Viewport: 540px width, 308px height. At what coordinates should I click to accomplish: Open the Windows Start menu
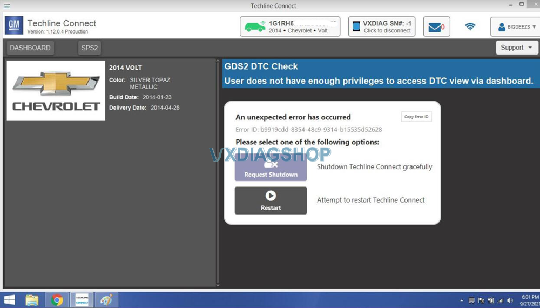click(x=9, y=300)
